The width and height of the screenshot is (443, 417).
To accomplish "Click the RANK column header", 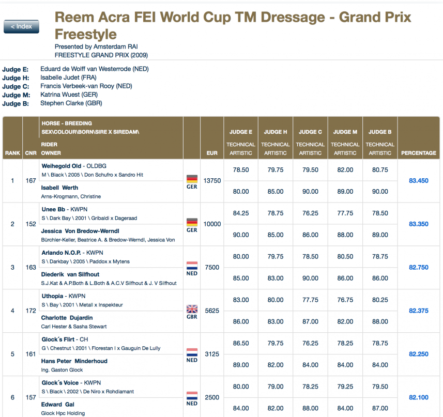I will pos(12,153).
